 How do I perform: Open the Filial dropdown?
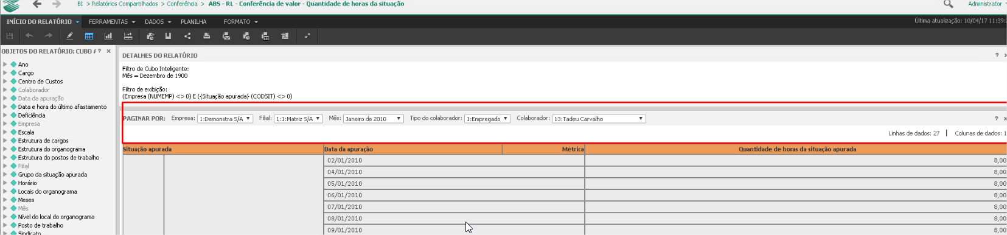298,119
